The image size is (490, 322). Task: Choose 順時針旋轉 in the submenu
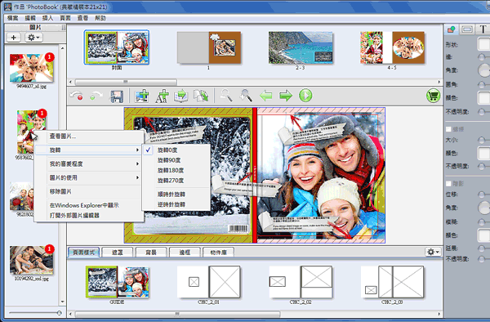(x=176, y=195)
